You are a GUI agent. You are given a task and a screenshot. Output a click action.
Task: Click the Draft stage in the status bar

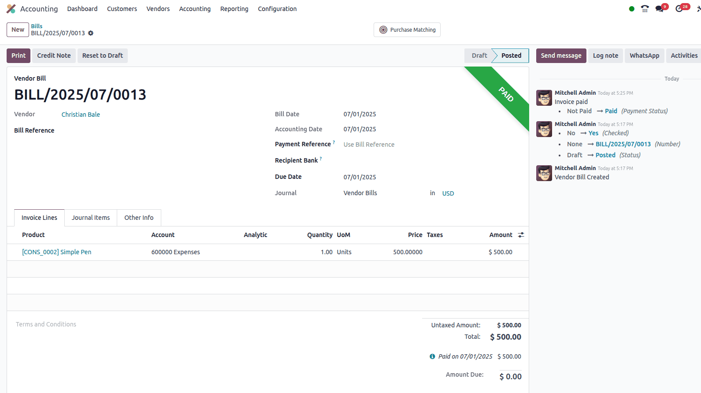(x=479, y=56)
